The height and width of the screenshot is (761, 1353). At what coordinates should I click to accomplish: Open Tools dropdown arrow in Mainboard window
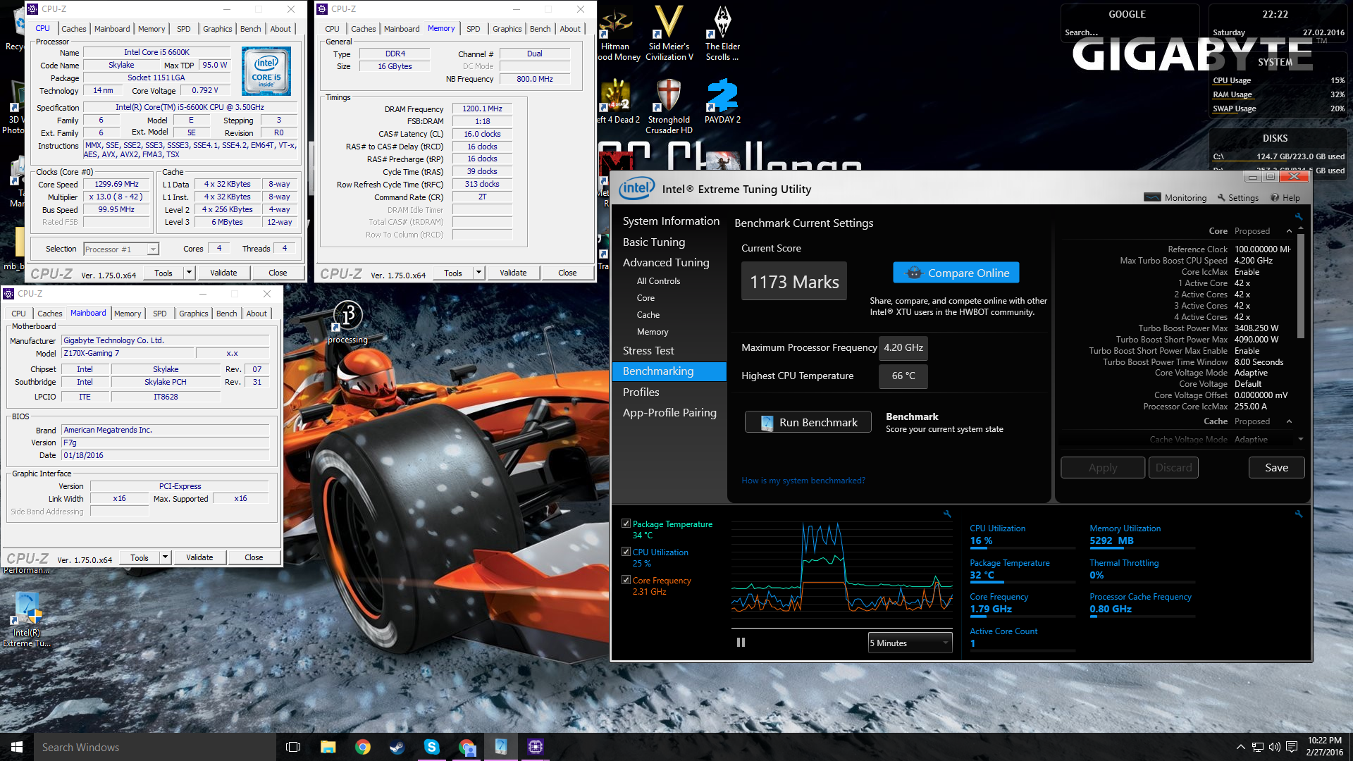(x=165, y=557)
